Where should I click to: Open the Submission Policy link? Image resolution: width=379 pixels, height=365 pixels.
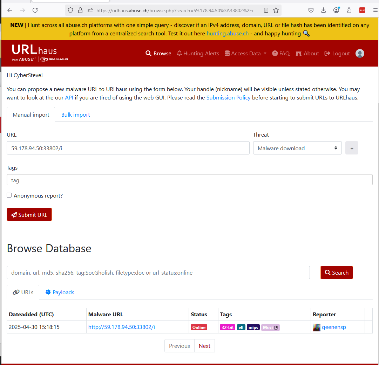click(x=228, y=98)
